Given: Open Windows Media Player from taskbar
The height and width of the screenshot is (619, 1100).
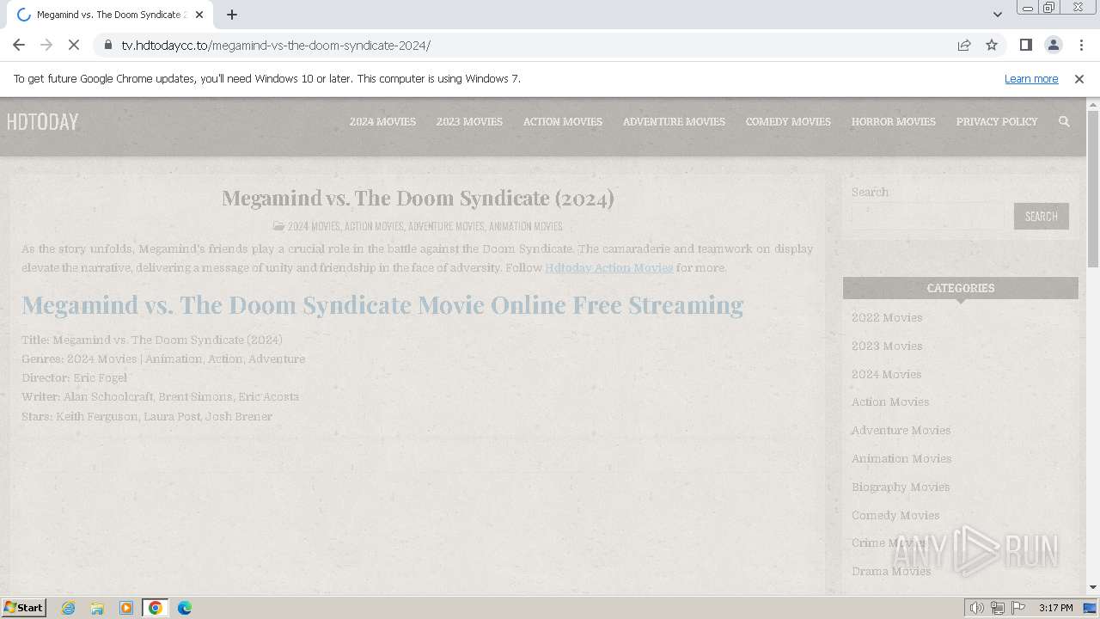Looking at the screenshot, I should [x=126, y=608].
